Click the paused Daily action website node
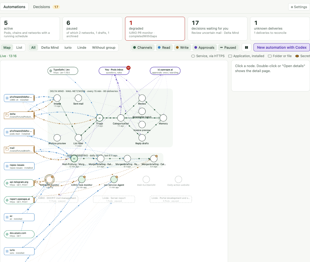Screen dimensions: 310x262 [178, 179]
